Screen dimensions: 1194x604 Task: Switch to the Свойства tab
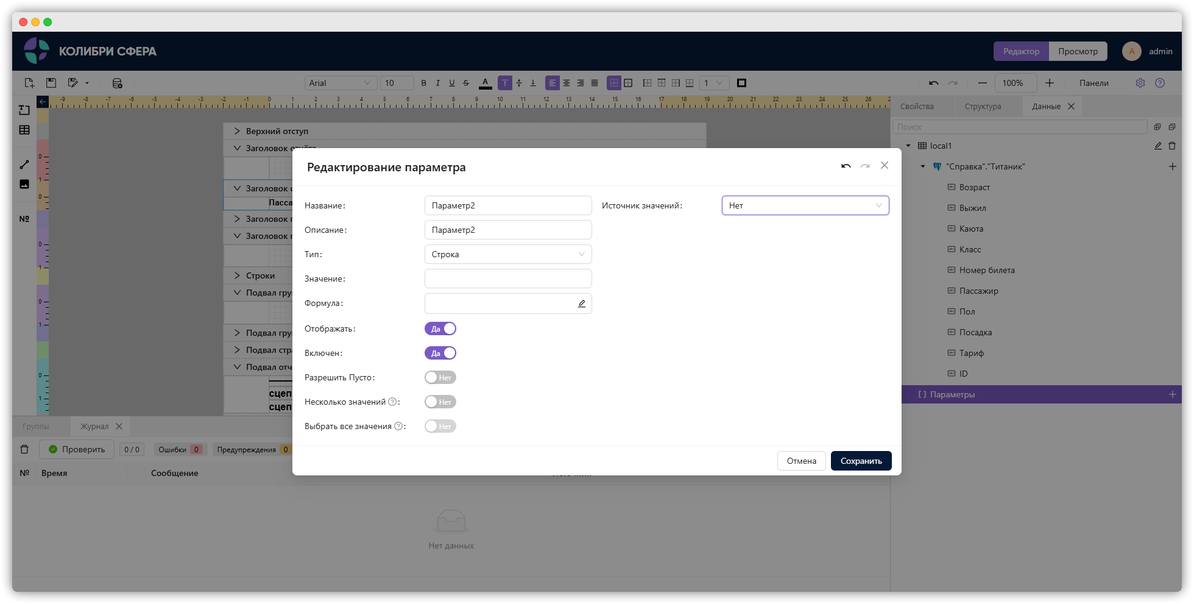(917, 106)
